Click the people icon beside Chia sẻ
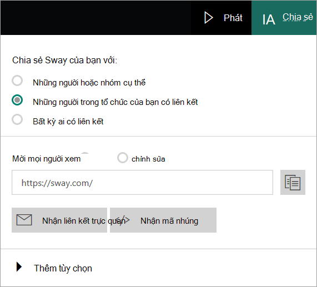317x287 pixels. (x=269, y=19)
